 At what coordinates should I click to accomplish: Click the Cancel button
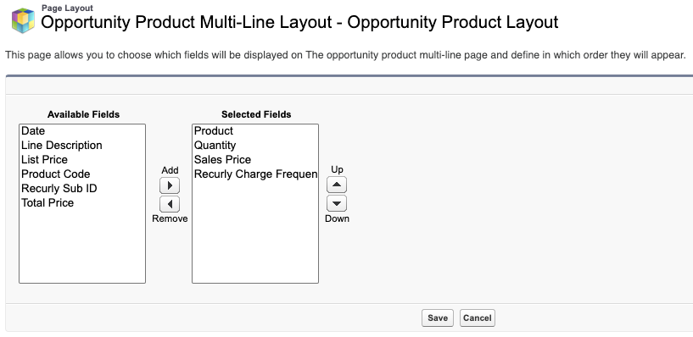[478, 318]
